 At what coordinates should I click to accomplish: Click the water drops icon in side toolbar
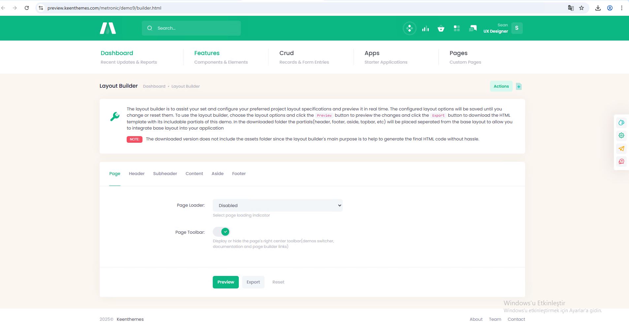click(621, 123)
